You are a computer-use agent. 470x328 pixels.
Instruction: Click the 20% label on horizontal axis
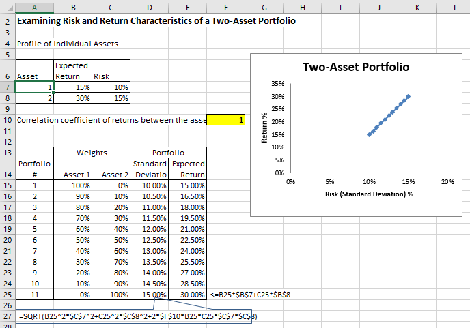(x=447, y=181)
